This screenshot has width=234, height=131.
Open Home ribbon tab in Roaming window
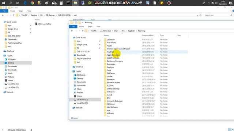pos(82,27)
